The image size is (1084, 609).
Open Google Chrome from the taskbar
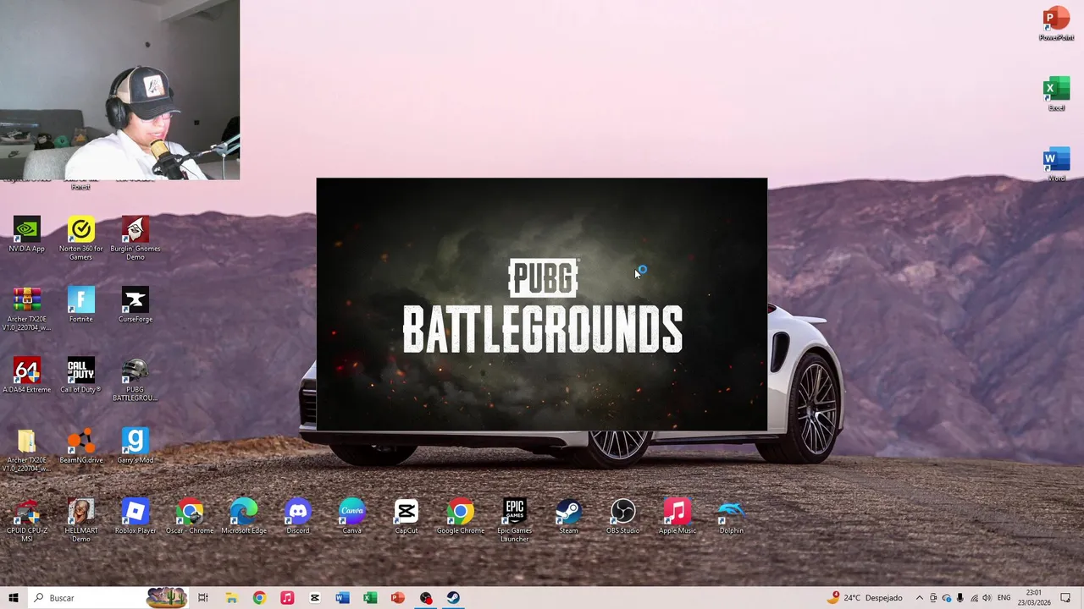pos(259,598)
